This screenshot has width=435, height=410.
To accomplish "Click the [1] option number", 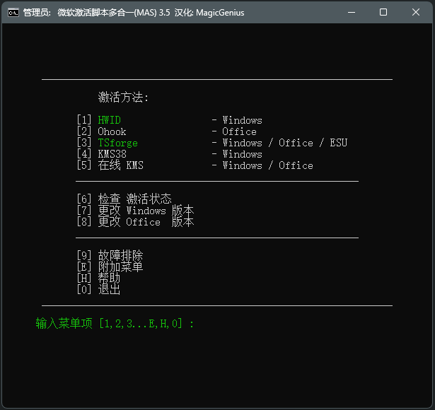I will [84, 120].
